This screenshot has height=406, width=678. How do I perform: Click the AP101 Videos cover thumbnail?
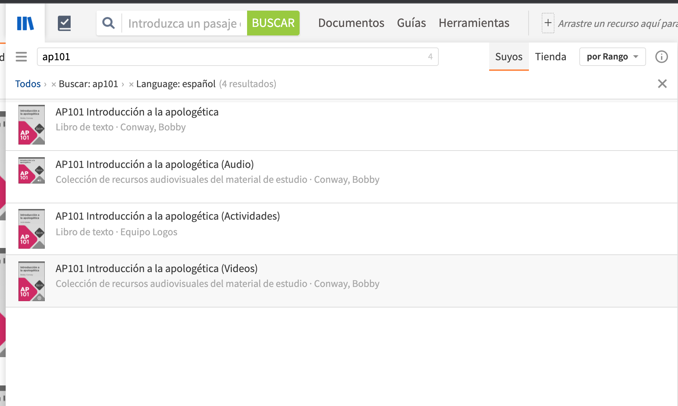pyautogui.click(x=32, y=281)
